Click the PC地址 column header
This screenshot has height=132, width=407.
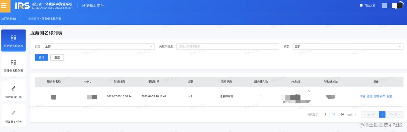pos(296,82)
